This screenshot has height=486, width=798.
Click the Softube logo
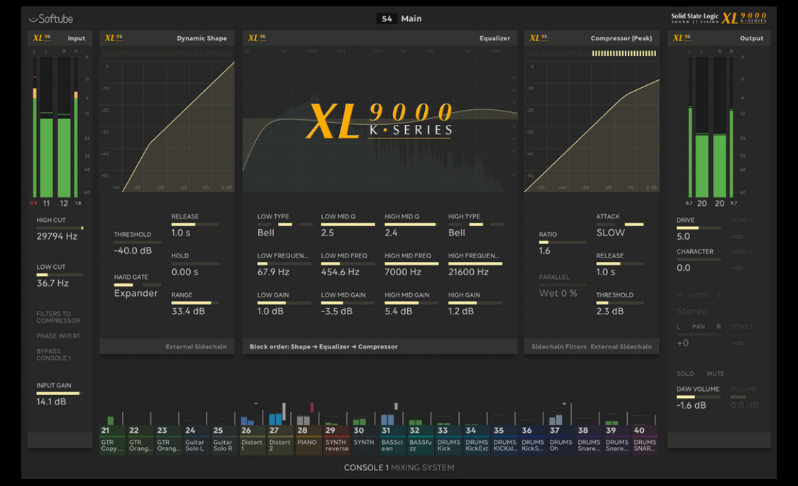click(x=51, y=19)
